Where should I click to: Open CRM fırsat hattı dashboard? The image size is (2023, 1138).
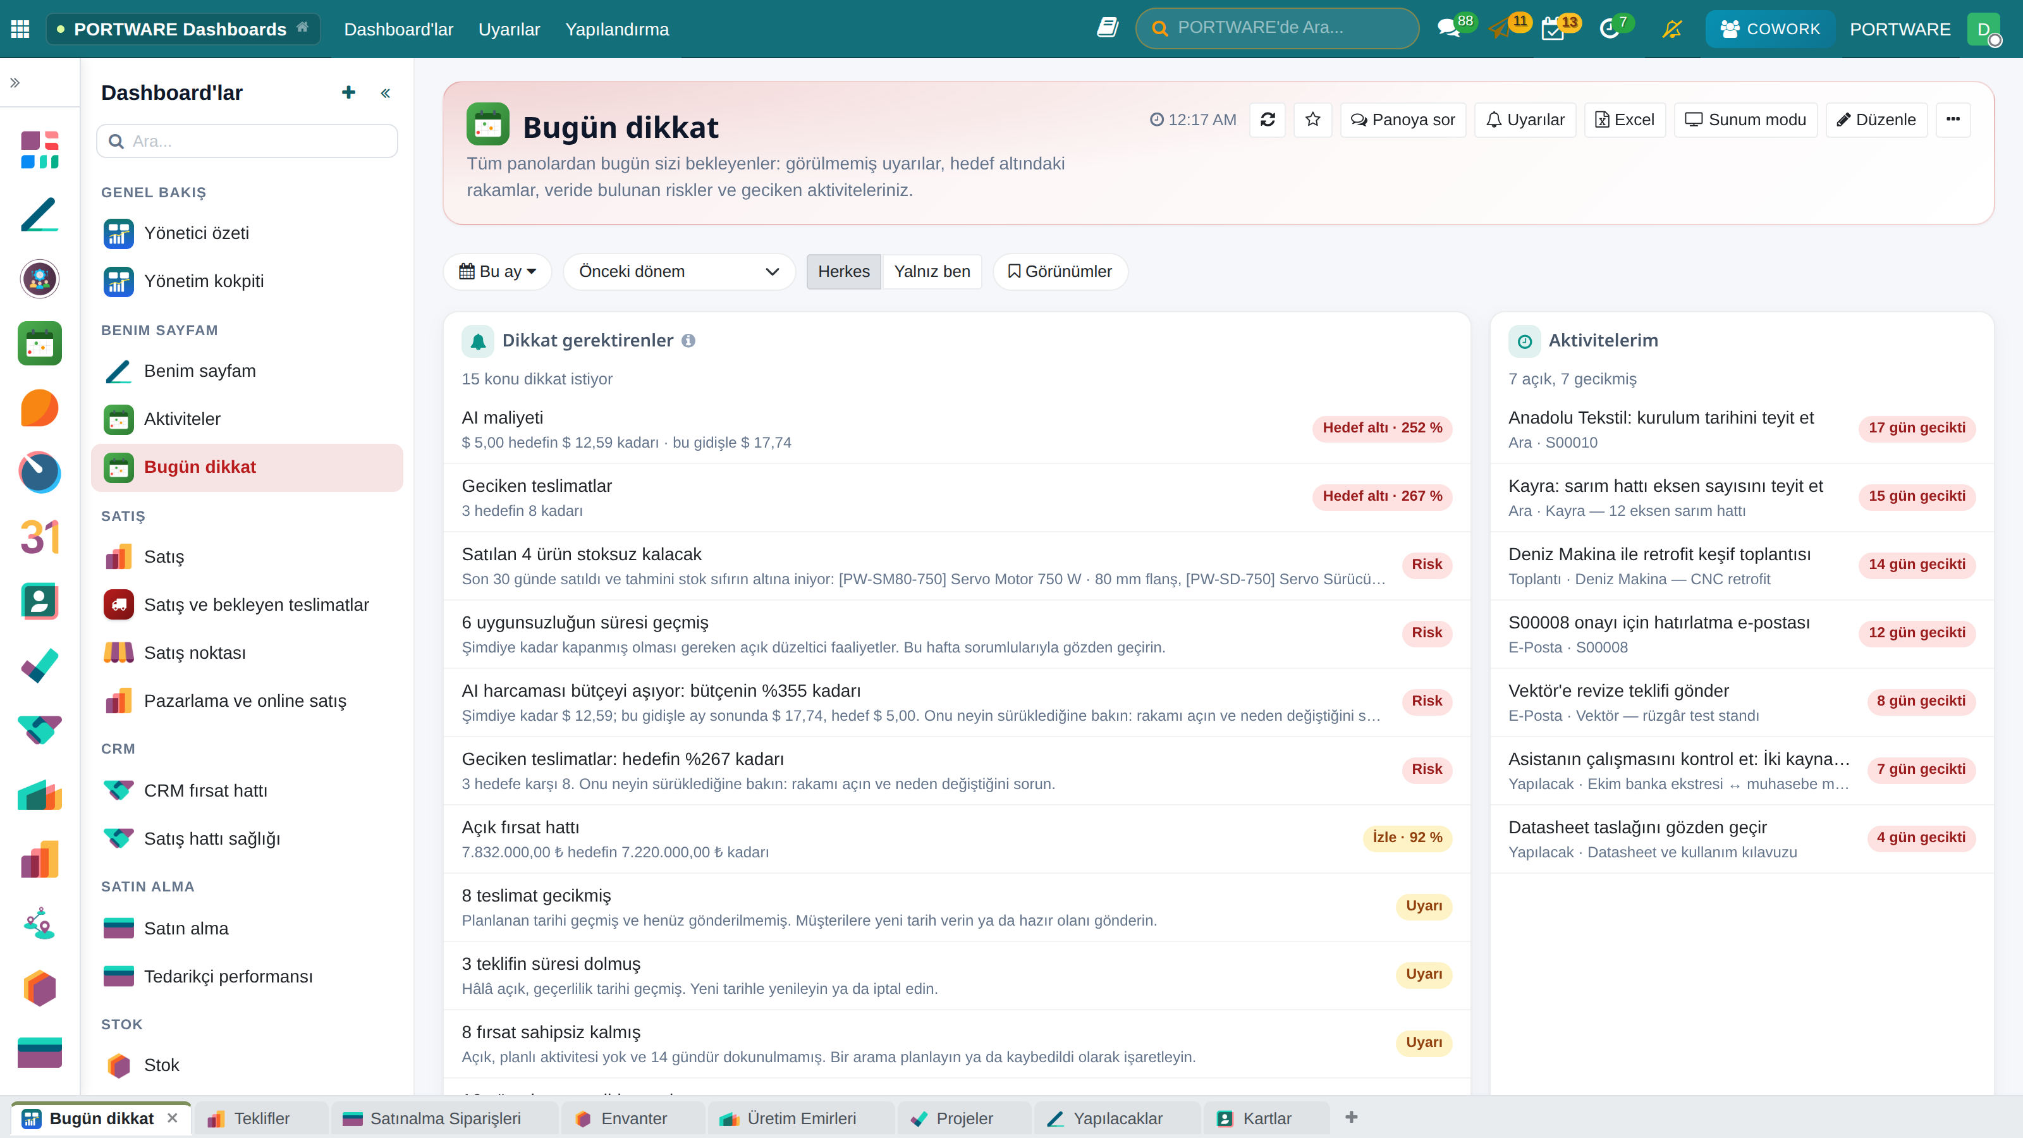(x=247, y=790)
